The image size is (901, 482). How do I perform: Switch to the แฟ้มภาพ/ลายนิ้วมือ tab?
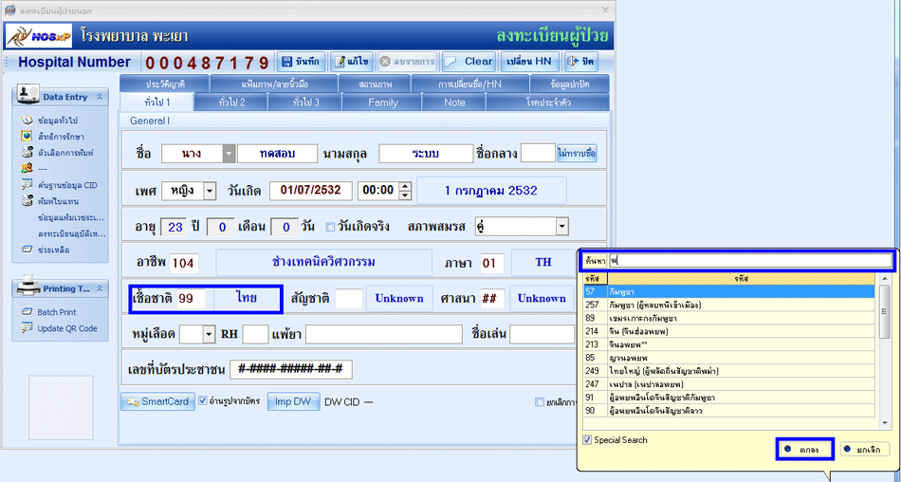pos(275,84)
